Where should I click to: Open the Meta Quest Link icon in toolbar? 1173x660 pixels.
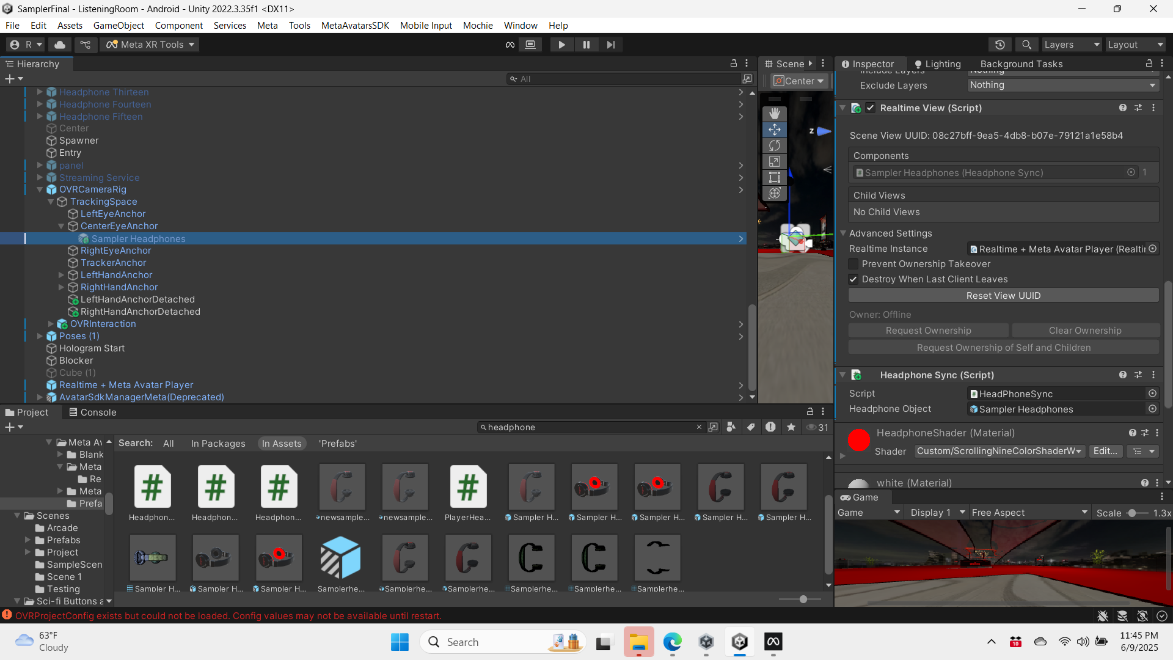510,45
